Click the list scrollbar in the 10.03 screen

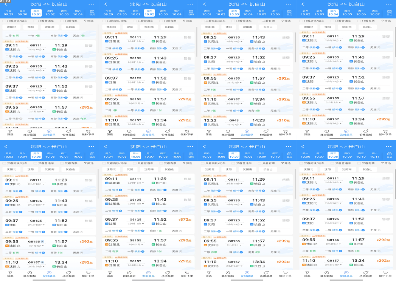tap(295, 47)
